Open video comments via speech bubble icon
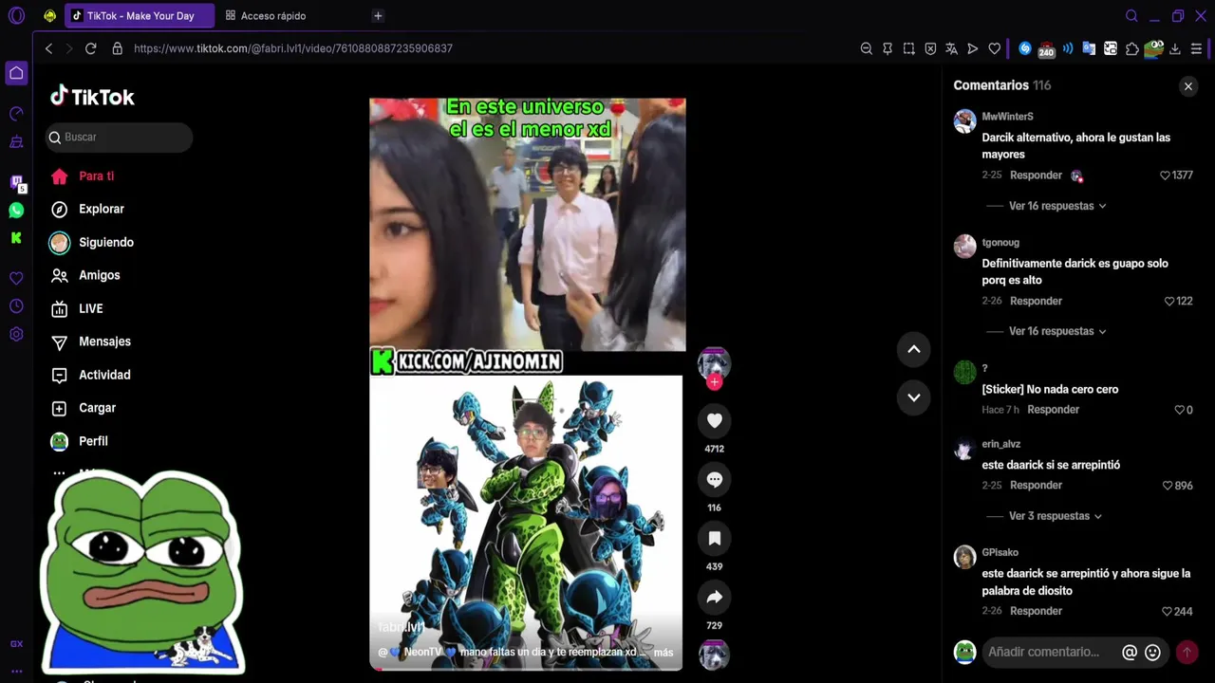This screenshot has height=683, width=1215. (714, 479)
